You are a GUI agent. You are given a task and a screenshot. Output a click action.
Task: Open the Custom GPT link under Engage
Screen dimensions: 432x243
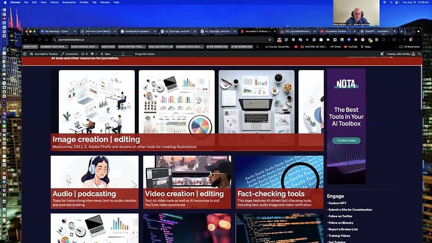[337, 203]
